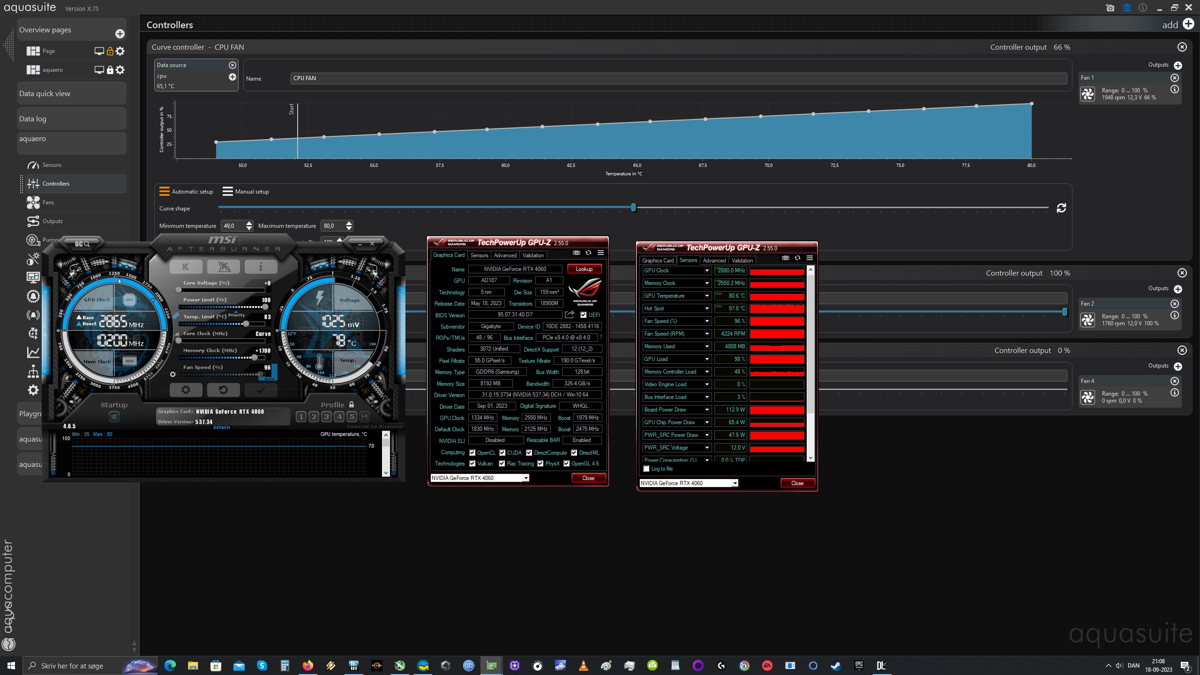Toggle UEFI checkbox in GPU-Z
The height and width of the screenshot is (675, 1200).
583,315
